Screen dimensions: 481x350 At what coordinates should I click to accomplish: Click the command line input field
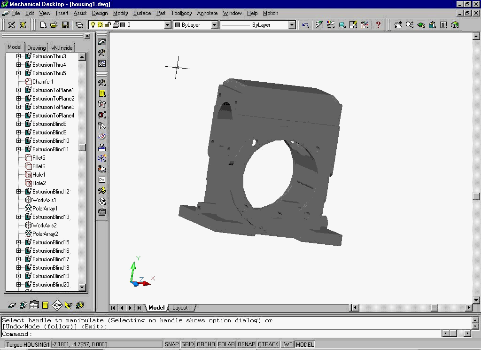(221, 334)
